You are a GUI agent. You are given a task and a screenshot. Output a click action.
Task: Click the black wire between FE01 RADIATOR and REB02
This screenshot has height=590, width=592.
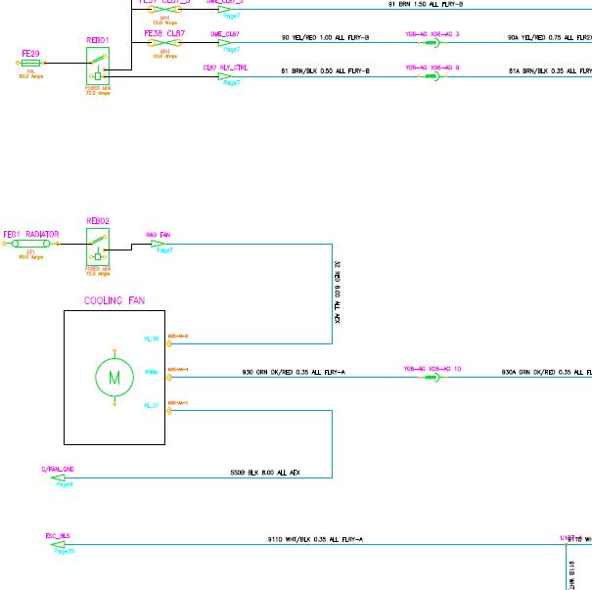click(75, 244)
